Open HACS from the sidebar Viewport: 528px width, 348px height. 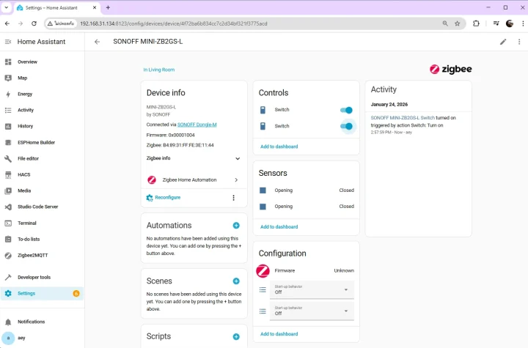coord(24,174)
